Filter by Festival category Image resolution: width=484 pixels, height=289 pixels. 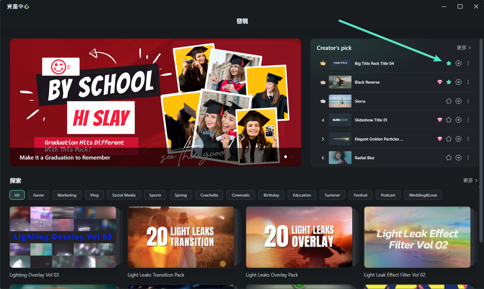point(360,195)
